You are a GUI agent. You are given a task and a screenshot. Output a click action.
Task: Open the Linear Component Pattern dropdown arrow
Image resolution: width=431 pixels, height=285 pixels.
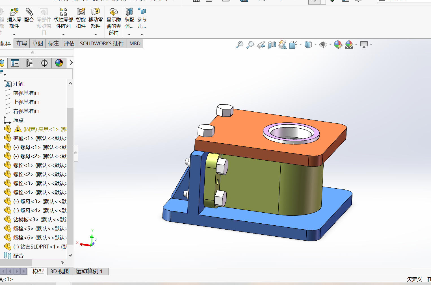coord(63,35)
